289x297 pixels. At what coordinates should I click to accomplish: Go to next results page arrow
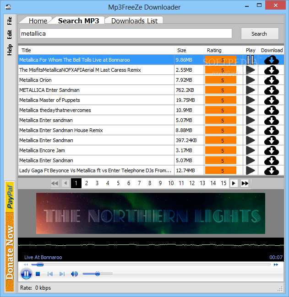234,183
